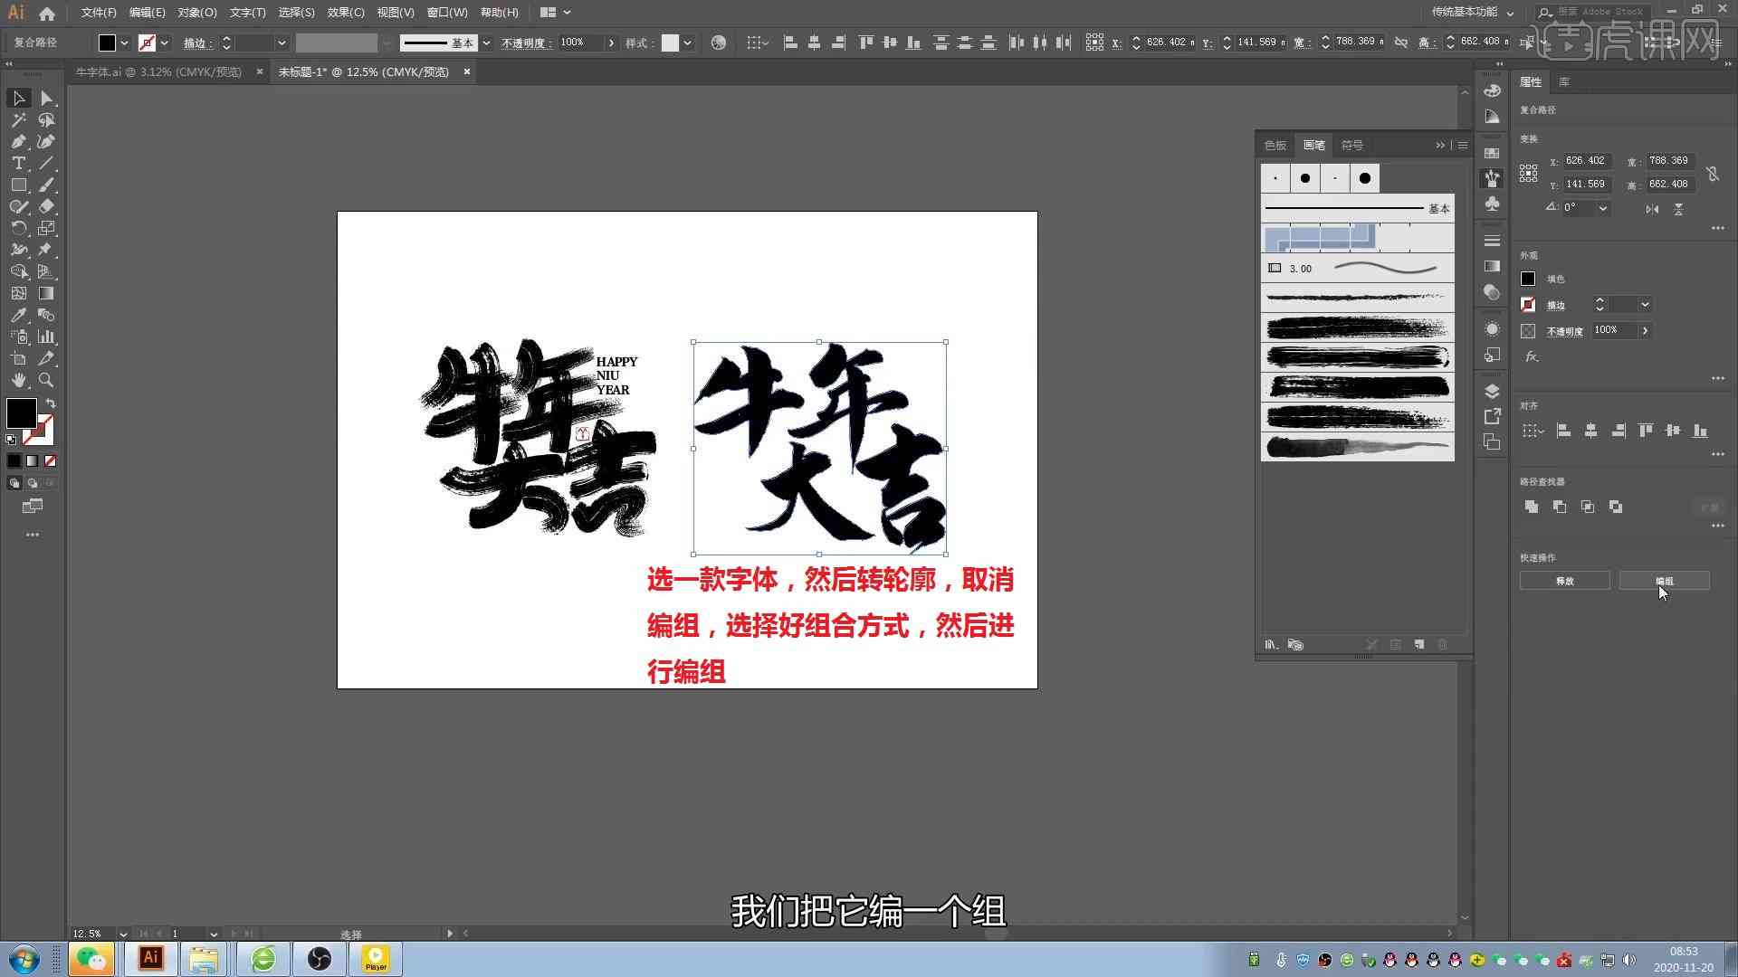Select the Type tool
This screenshot has width=1738, height=977.
tap(18, 164)
